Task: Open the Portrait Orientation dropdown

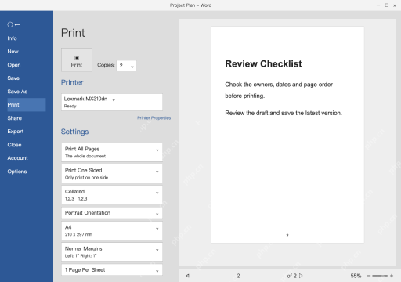Action: [112, 213]
